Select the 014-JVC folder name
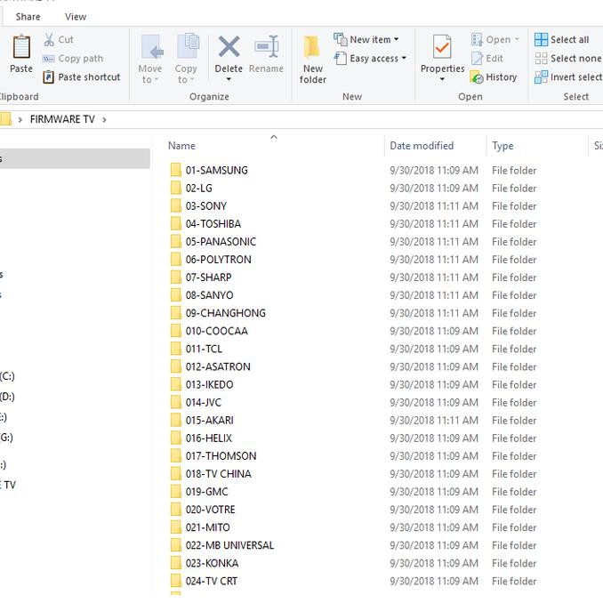The width and height of the screenshot is (603, 603). [x=204, y=402]
